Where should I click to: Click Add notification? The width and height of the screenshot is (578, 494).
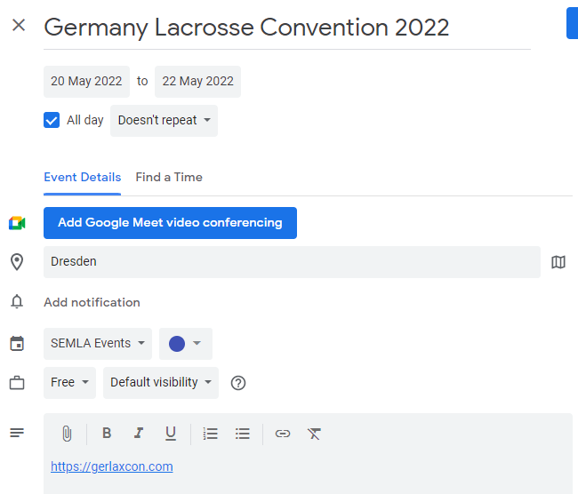92,302
